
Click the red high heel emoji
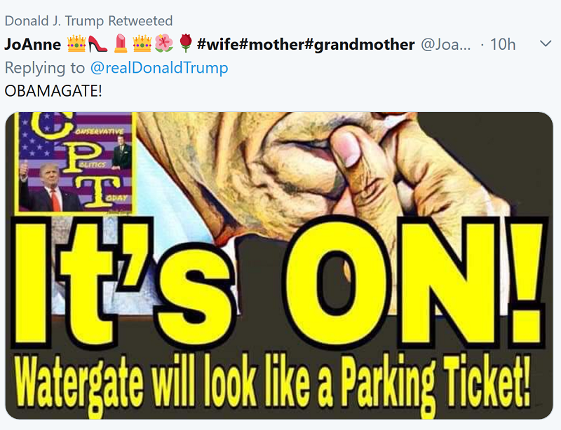click(97, 44)
